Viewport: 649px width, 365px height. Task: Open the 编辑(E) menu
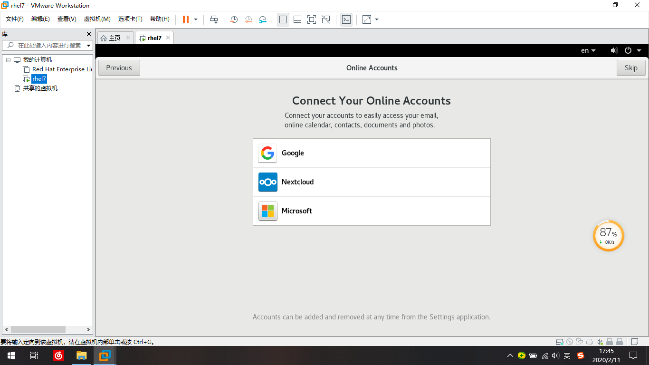coord(40,19)
